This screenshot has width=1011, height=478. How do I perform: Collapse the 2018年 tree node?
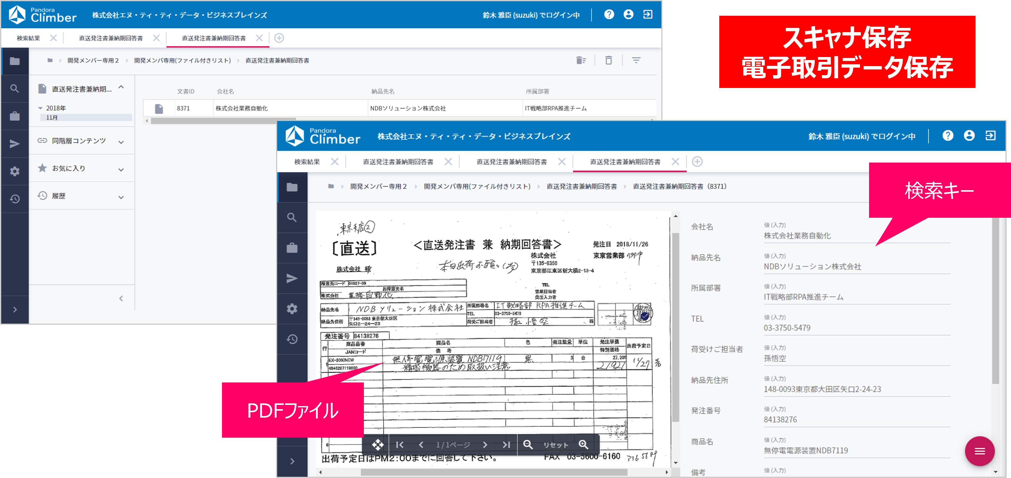pos(40,108)
